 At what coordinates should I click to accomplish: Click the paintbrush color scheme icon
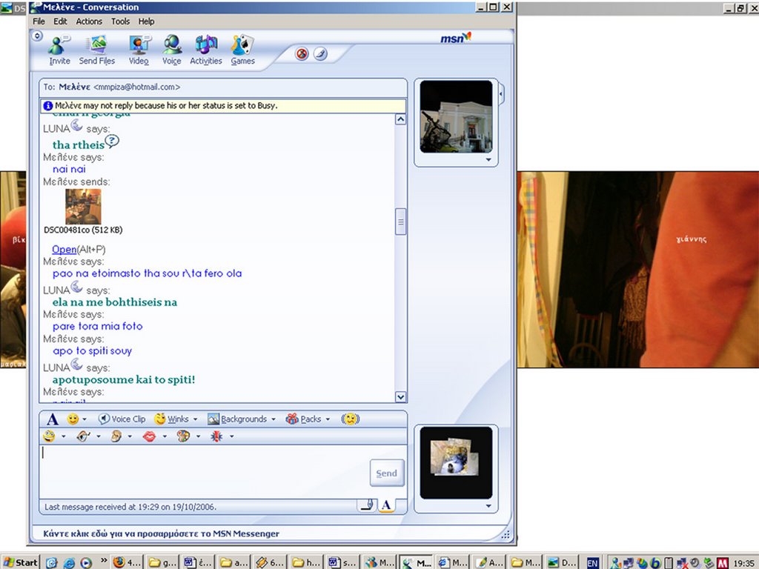pyautogui.click(x=320, y=53)
